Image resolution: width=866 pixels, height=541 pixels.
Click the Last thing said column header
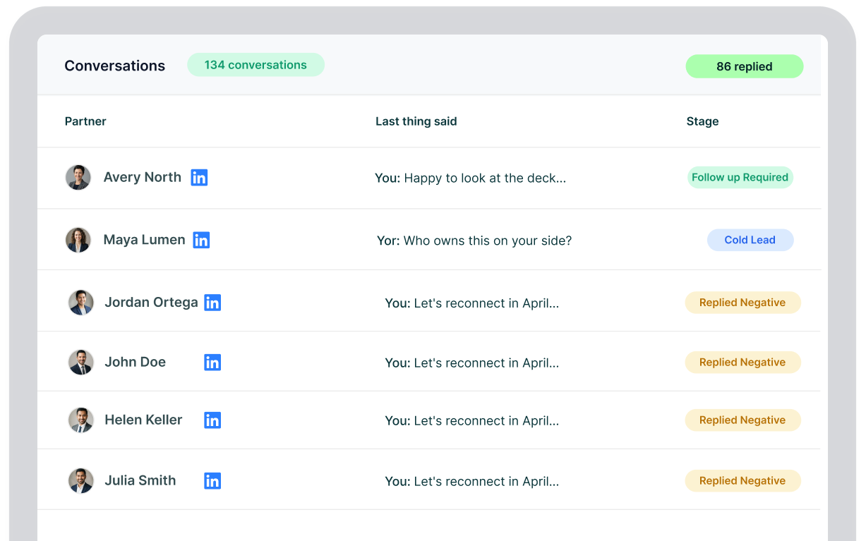click(x=416, y=121)
